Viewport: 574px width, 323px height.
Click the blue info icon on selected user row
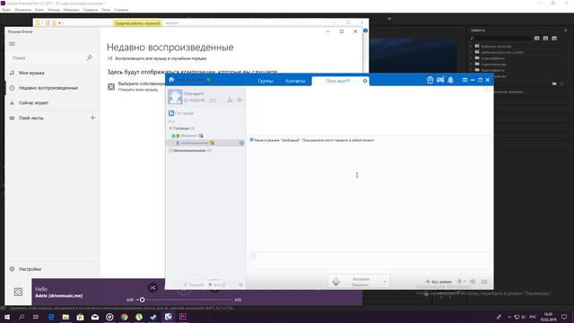point(241,143)
